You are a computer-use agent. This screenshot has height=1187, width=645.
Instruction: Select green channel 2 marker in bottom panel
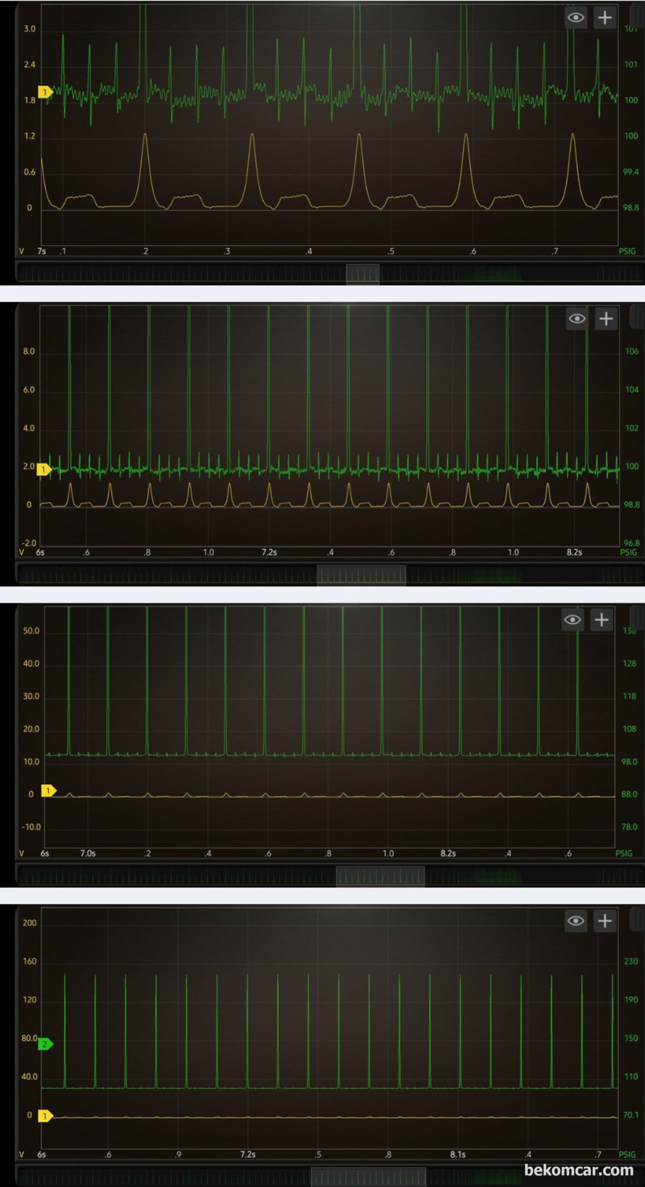[45, 1044]
